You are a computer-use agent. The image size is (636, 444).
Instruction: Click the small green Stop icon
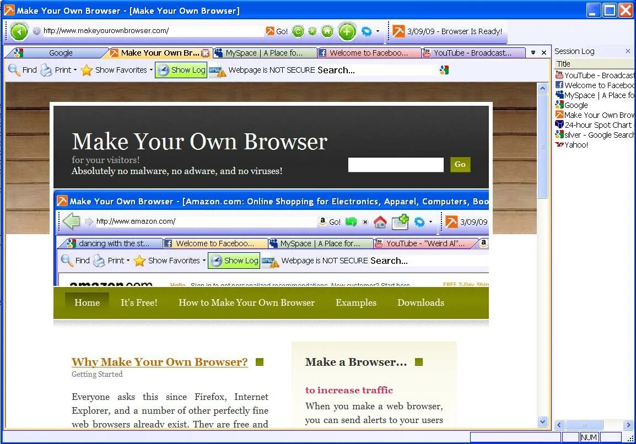[312, 31]
